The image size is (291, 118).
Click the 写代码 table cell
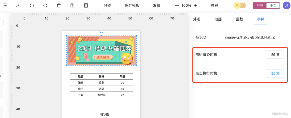tap(102, 95)
